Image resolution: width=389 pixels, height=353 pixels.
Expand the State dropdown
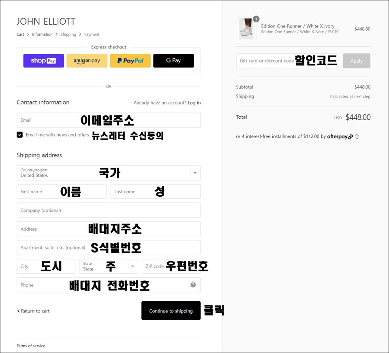pyautogui.click(x=109, y=266)
